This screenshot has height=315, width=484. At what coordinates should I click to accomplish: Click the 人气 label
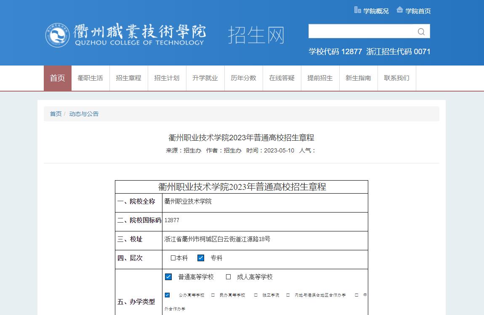[307, 151]
